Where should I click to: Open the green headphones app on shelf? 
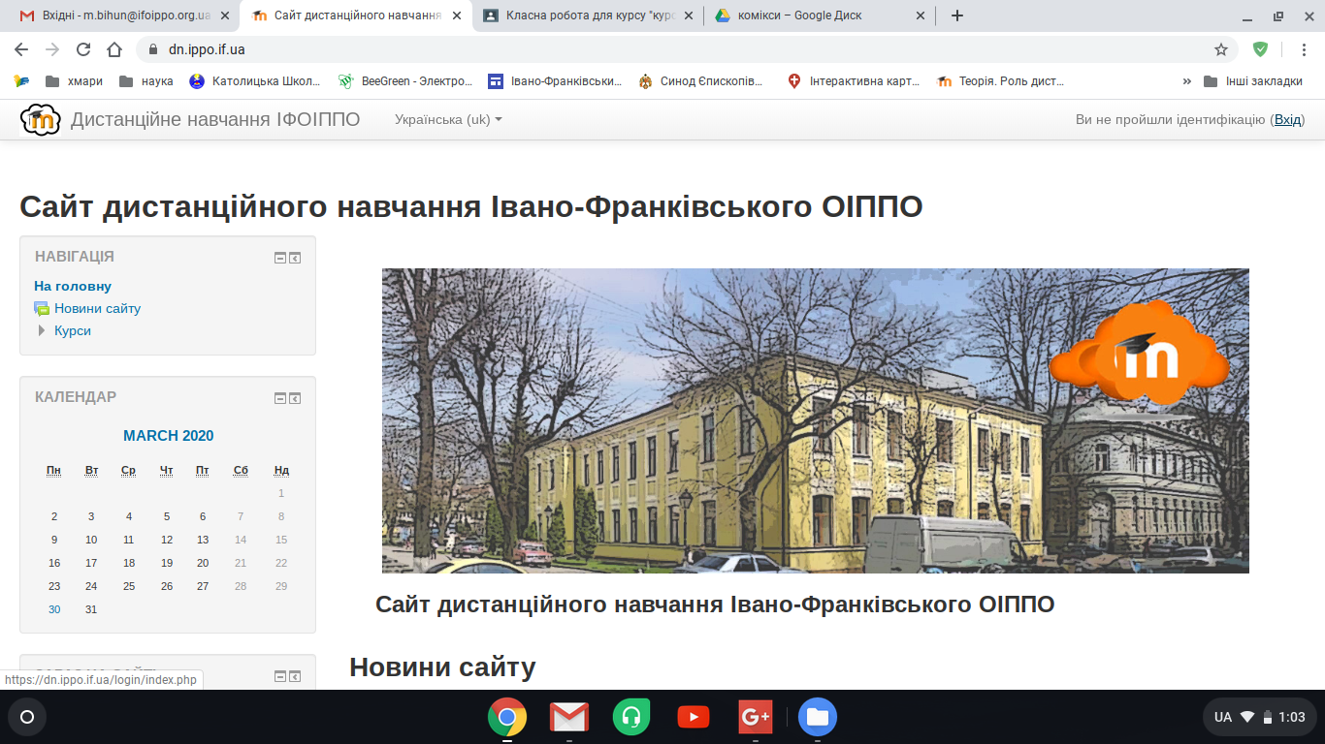631,717
